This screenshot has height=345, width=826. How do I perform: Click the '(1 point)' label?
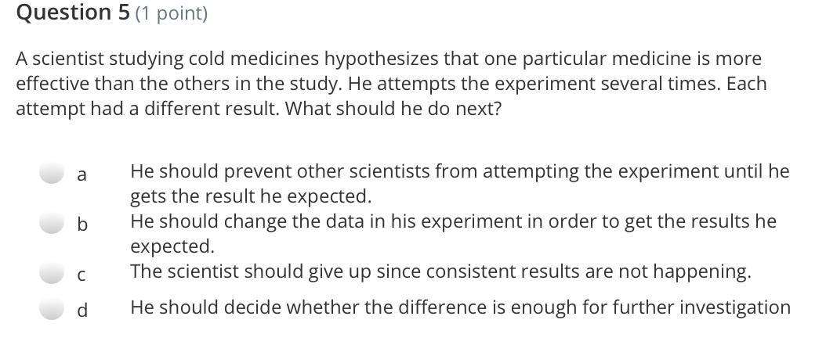tap(171, 13)
